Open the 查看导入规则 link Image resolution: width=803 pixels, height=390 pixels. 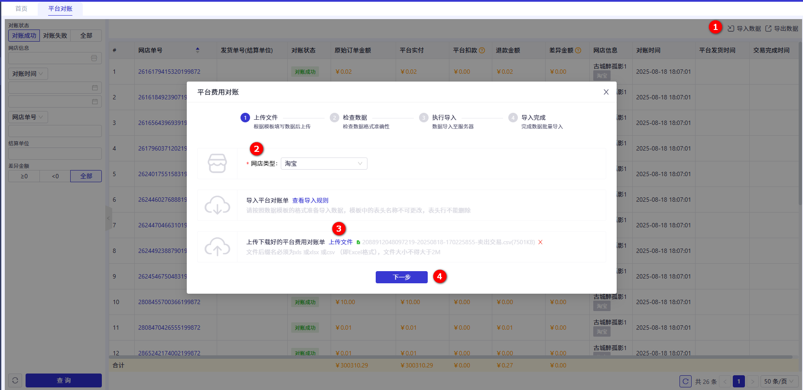[310, 200]
